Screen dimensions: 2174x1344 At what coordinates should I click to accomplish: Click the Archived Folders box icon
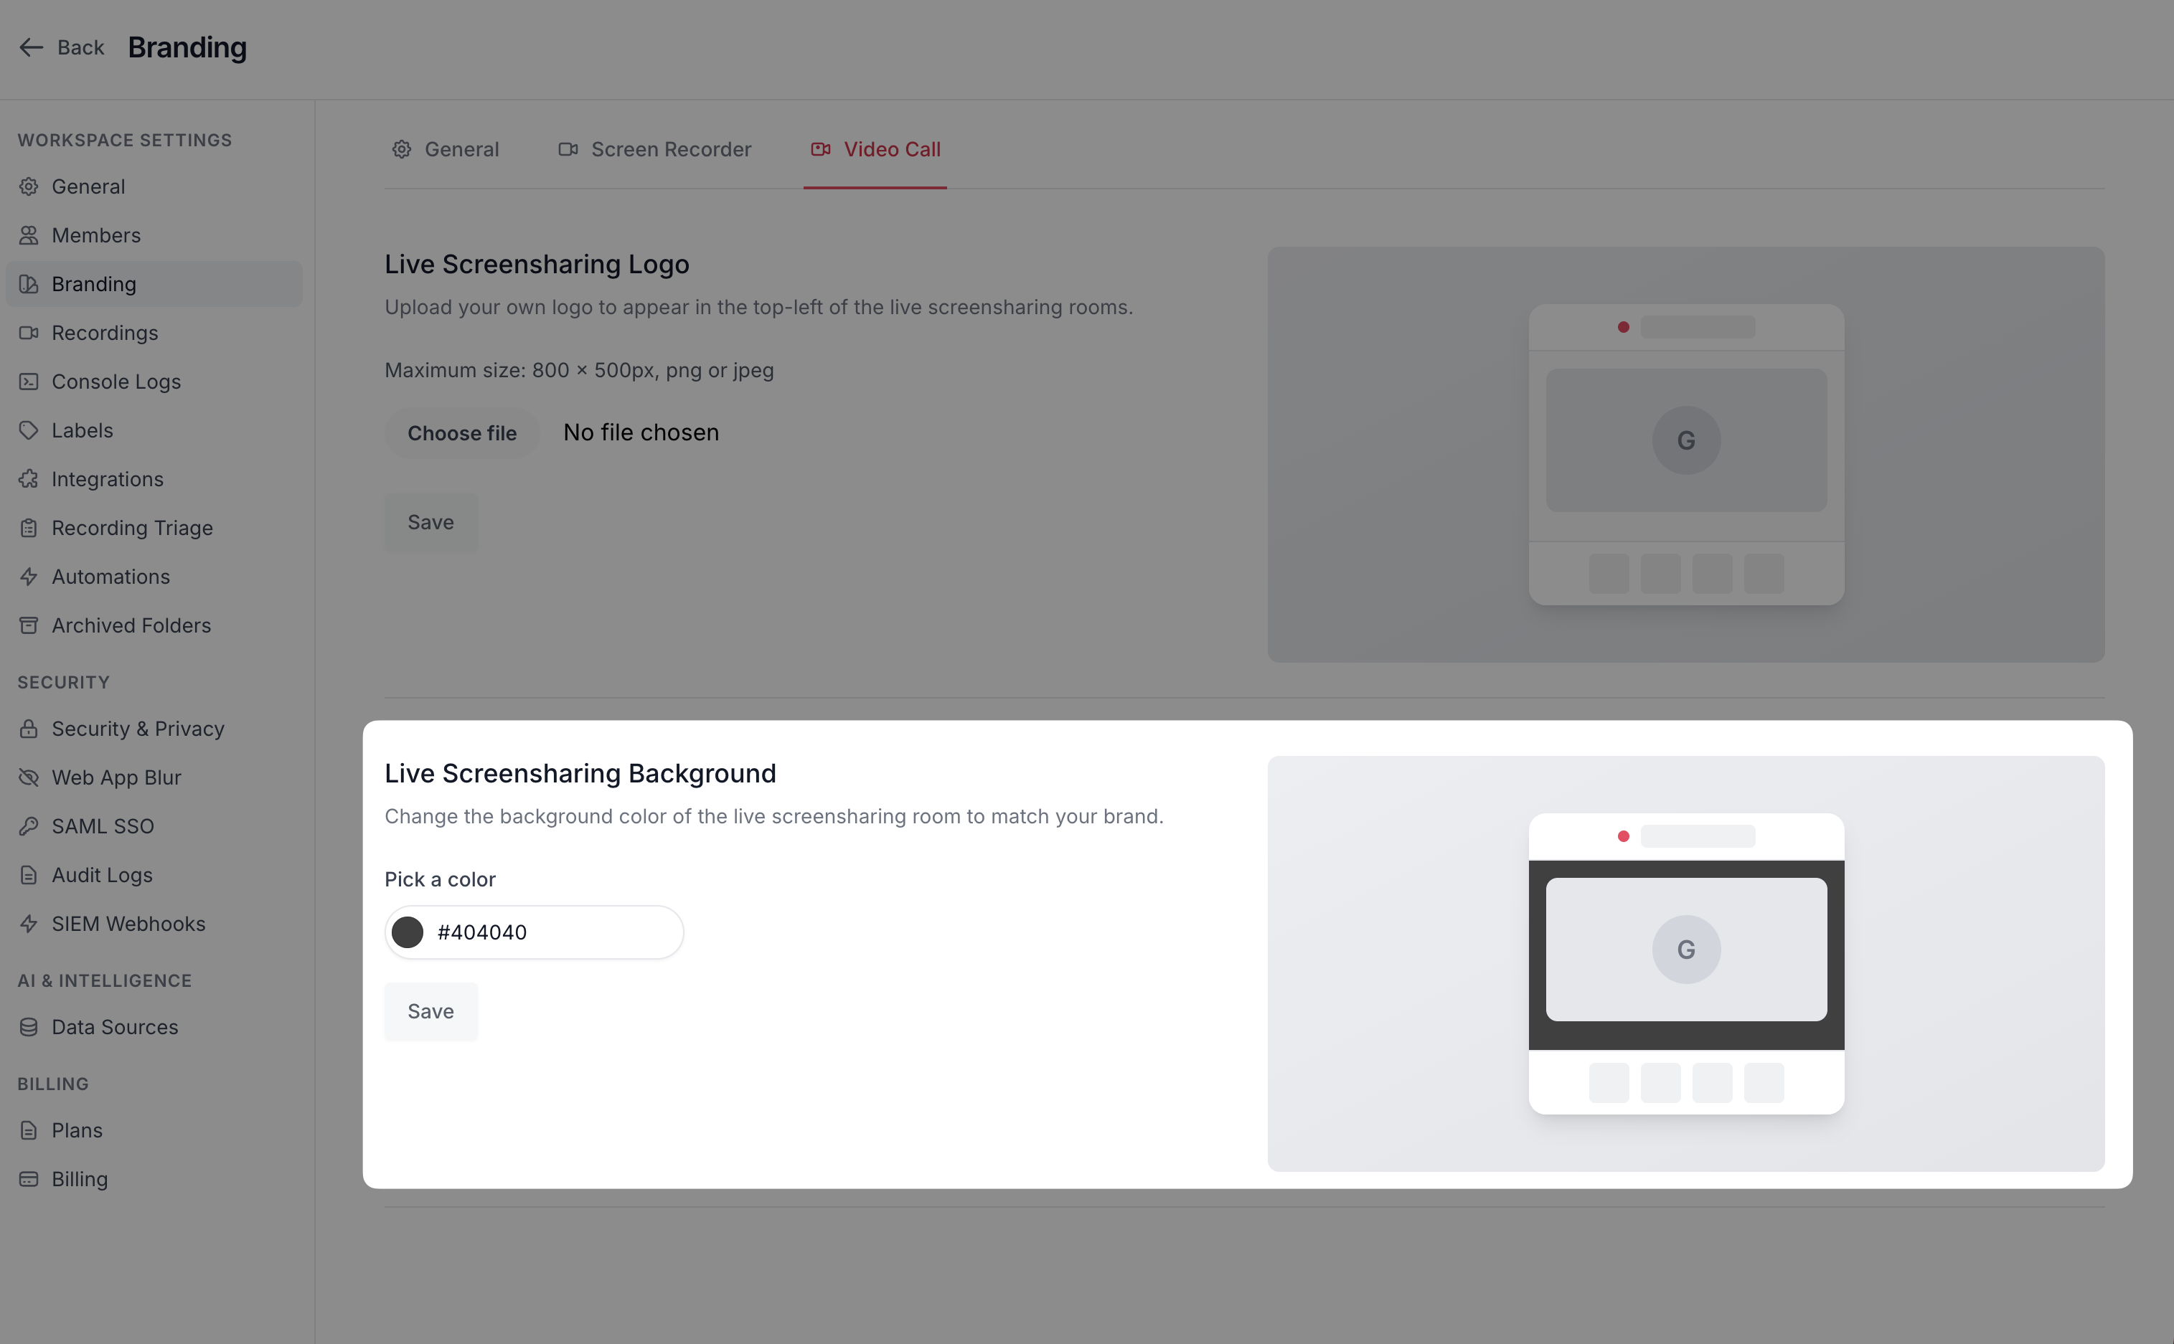pos(29,626)
